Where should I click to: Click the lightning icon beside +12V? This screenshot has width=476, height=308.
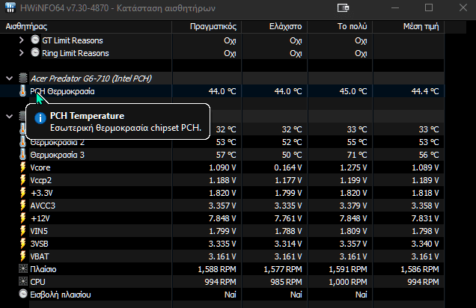pos(22,218)
